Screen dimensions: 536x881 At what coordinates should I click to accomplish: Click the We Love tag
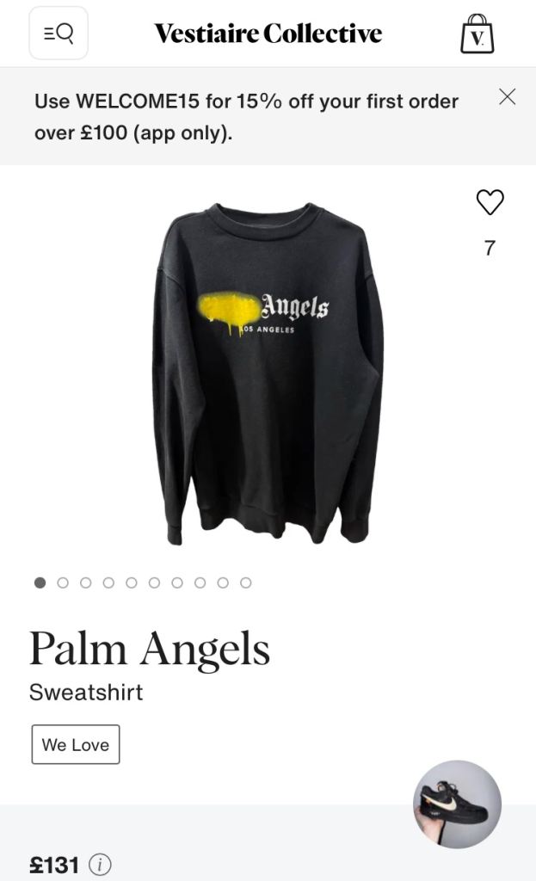[76, 744]
